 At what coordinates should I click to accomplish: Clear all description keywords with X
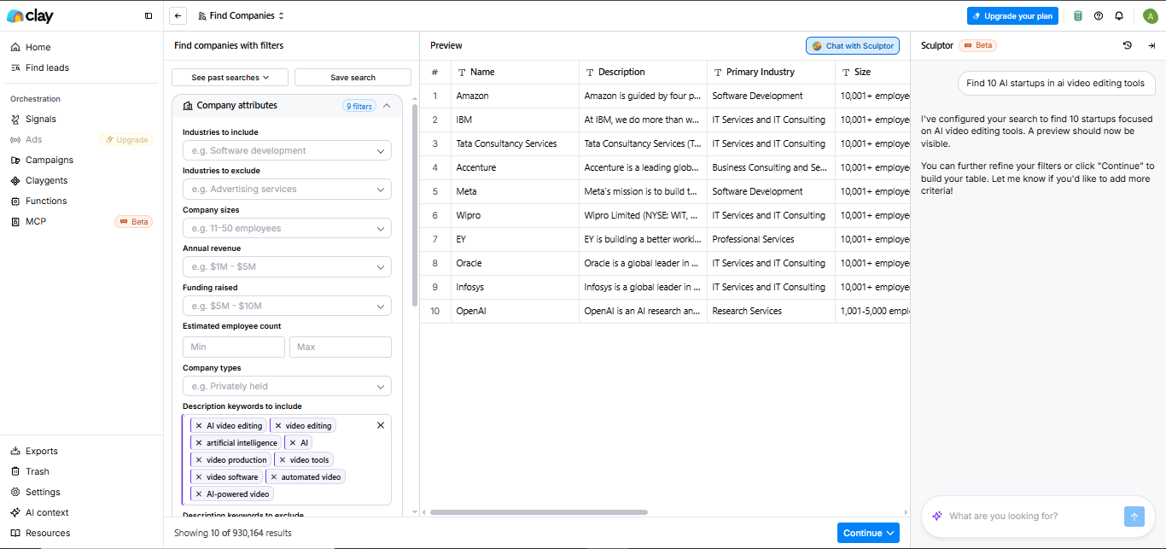381,425
